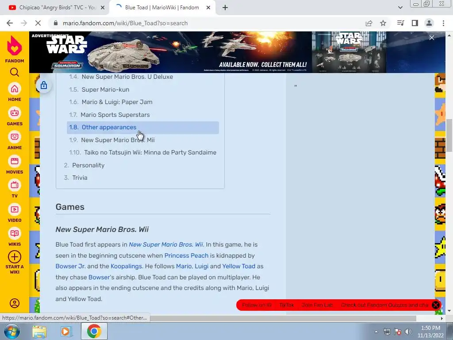Jump to Mario Sports Superstars section
Screen dimensions: 453x340
[115, 115]
